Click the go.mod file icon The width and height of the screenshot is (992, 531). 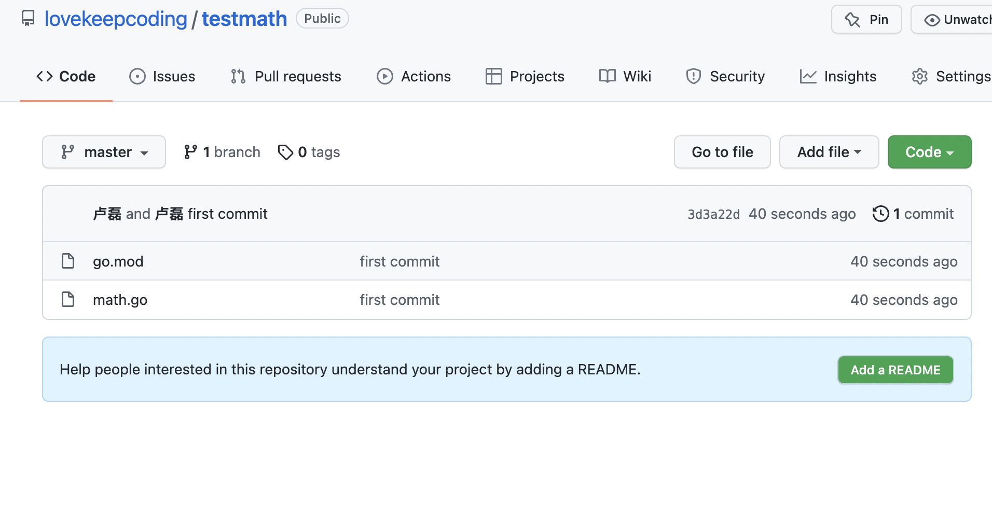(68, 261)
